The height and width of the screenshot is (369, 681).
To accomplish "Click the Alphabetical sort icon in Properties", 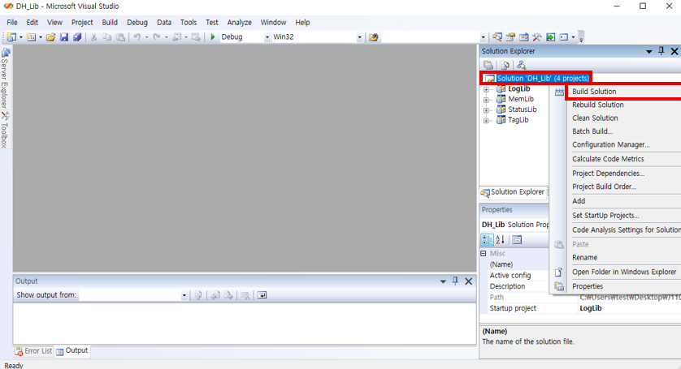I will (501, 240).
